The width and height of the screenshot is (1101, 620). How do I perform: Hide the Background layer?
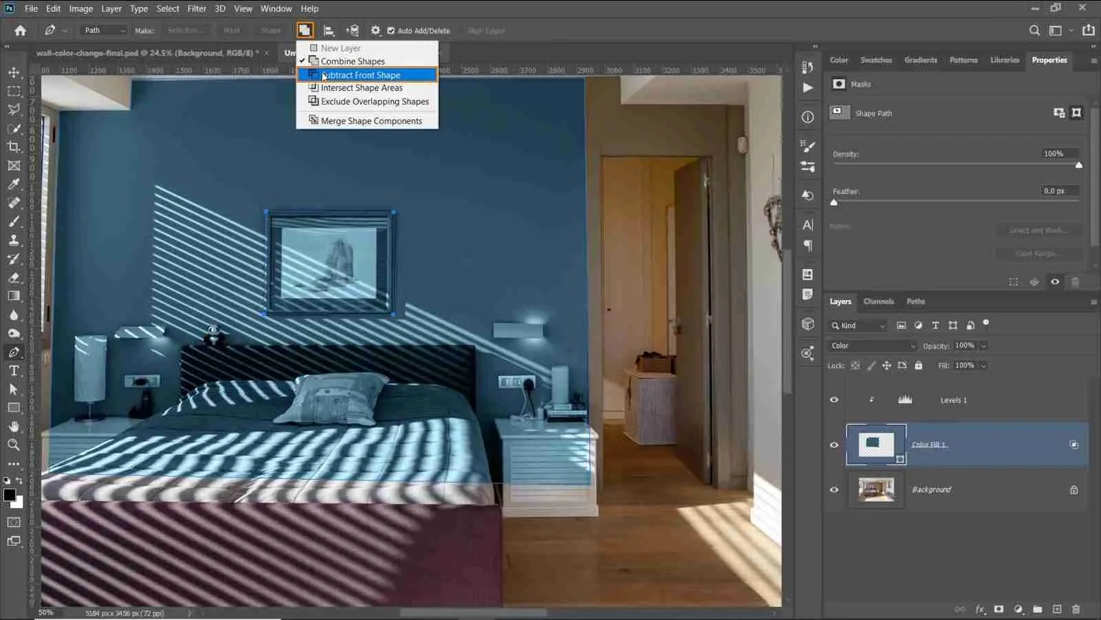pyautogui.click(x=833, y=489)
